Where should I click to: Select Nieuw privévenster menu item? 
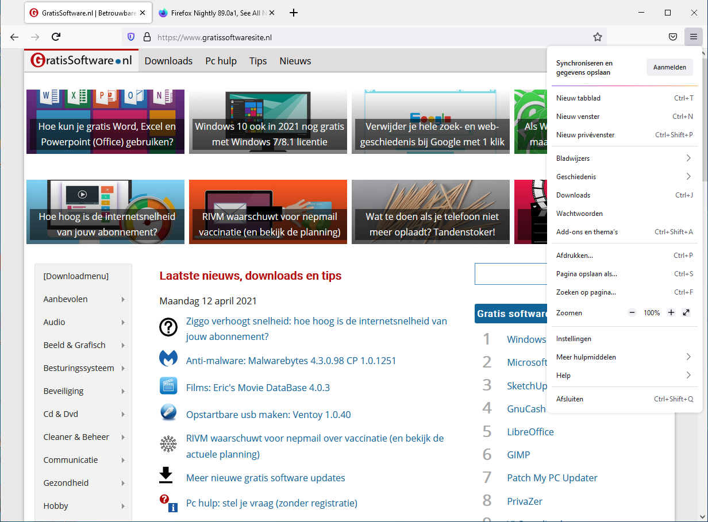[x=585, y=135]
